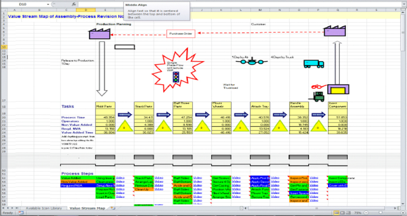407x216 pixels.
Task: Select the Value Stream Map sheet tab
Action: [87, 208]
